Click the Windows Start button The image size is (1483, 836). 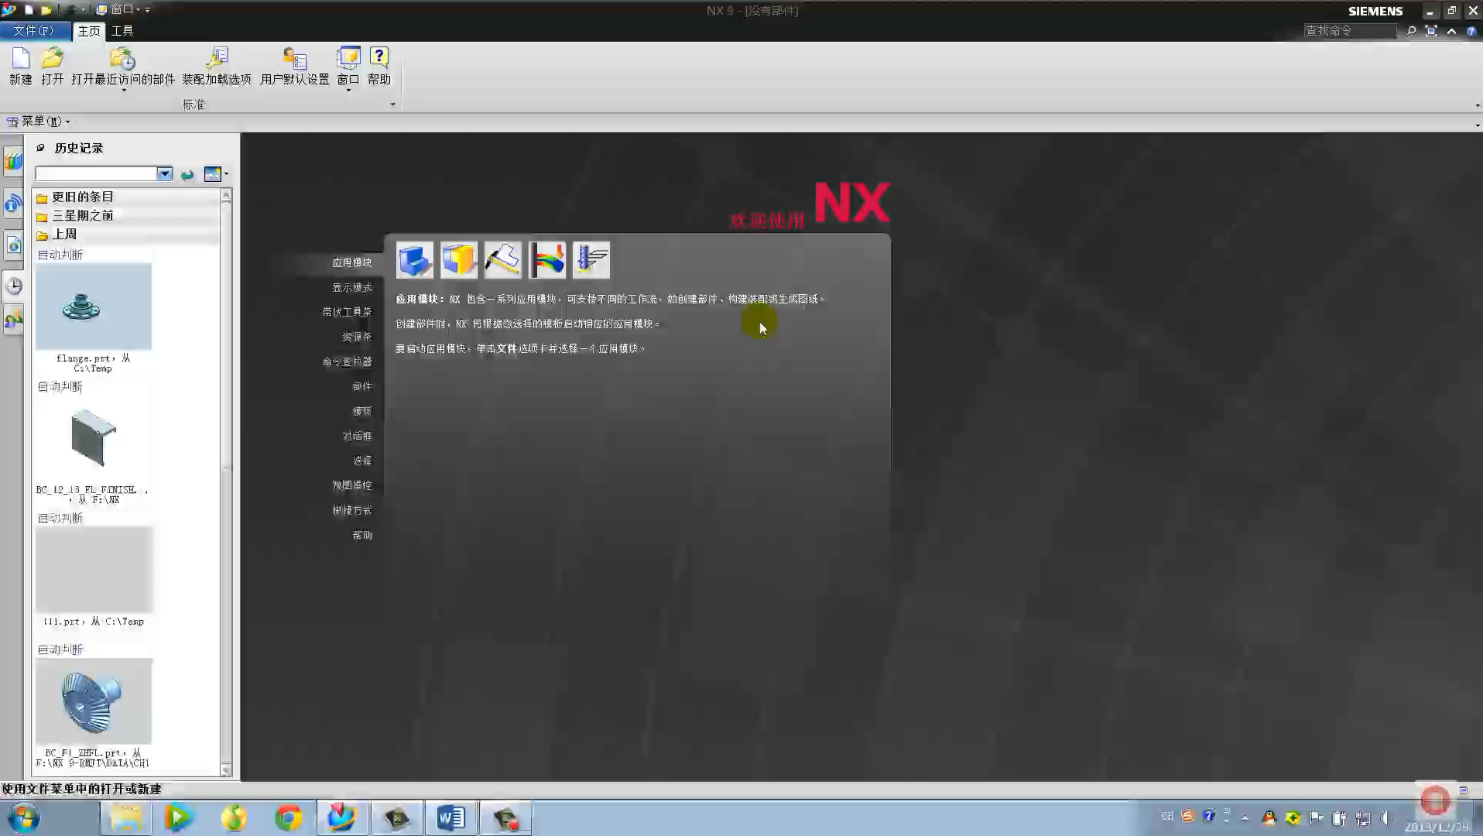coord(24,818)
